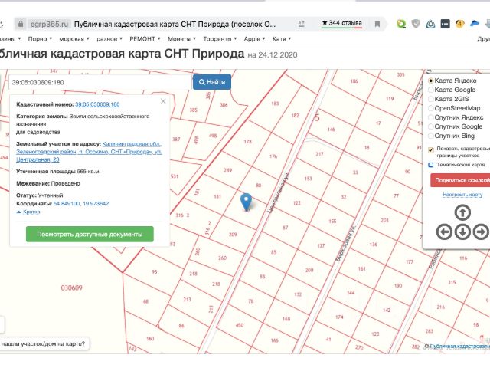
Task: Uncheck Показать кадастровые границы участков
Action: (x=431, y=149)
